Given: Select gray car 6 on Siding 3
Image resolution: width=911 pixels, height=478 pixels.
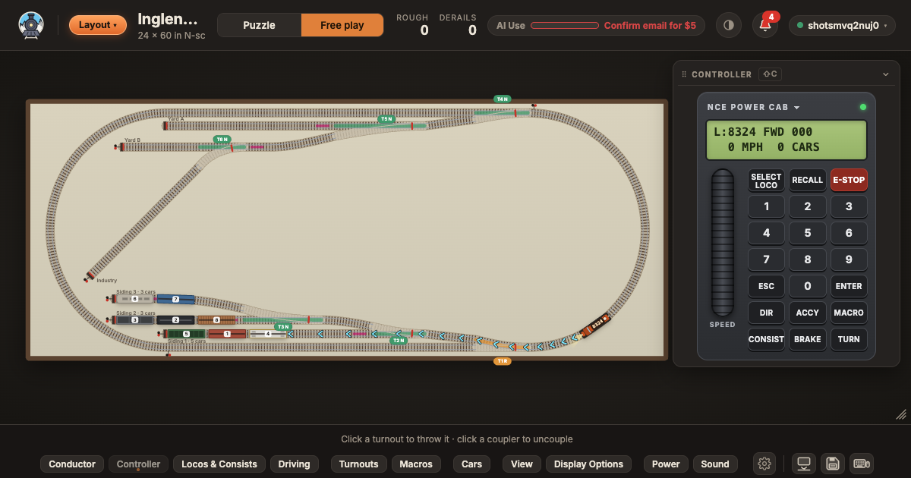Looking at the screenshot, I should coord(134,299).
